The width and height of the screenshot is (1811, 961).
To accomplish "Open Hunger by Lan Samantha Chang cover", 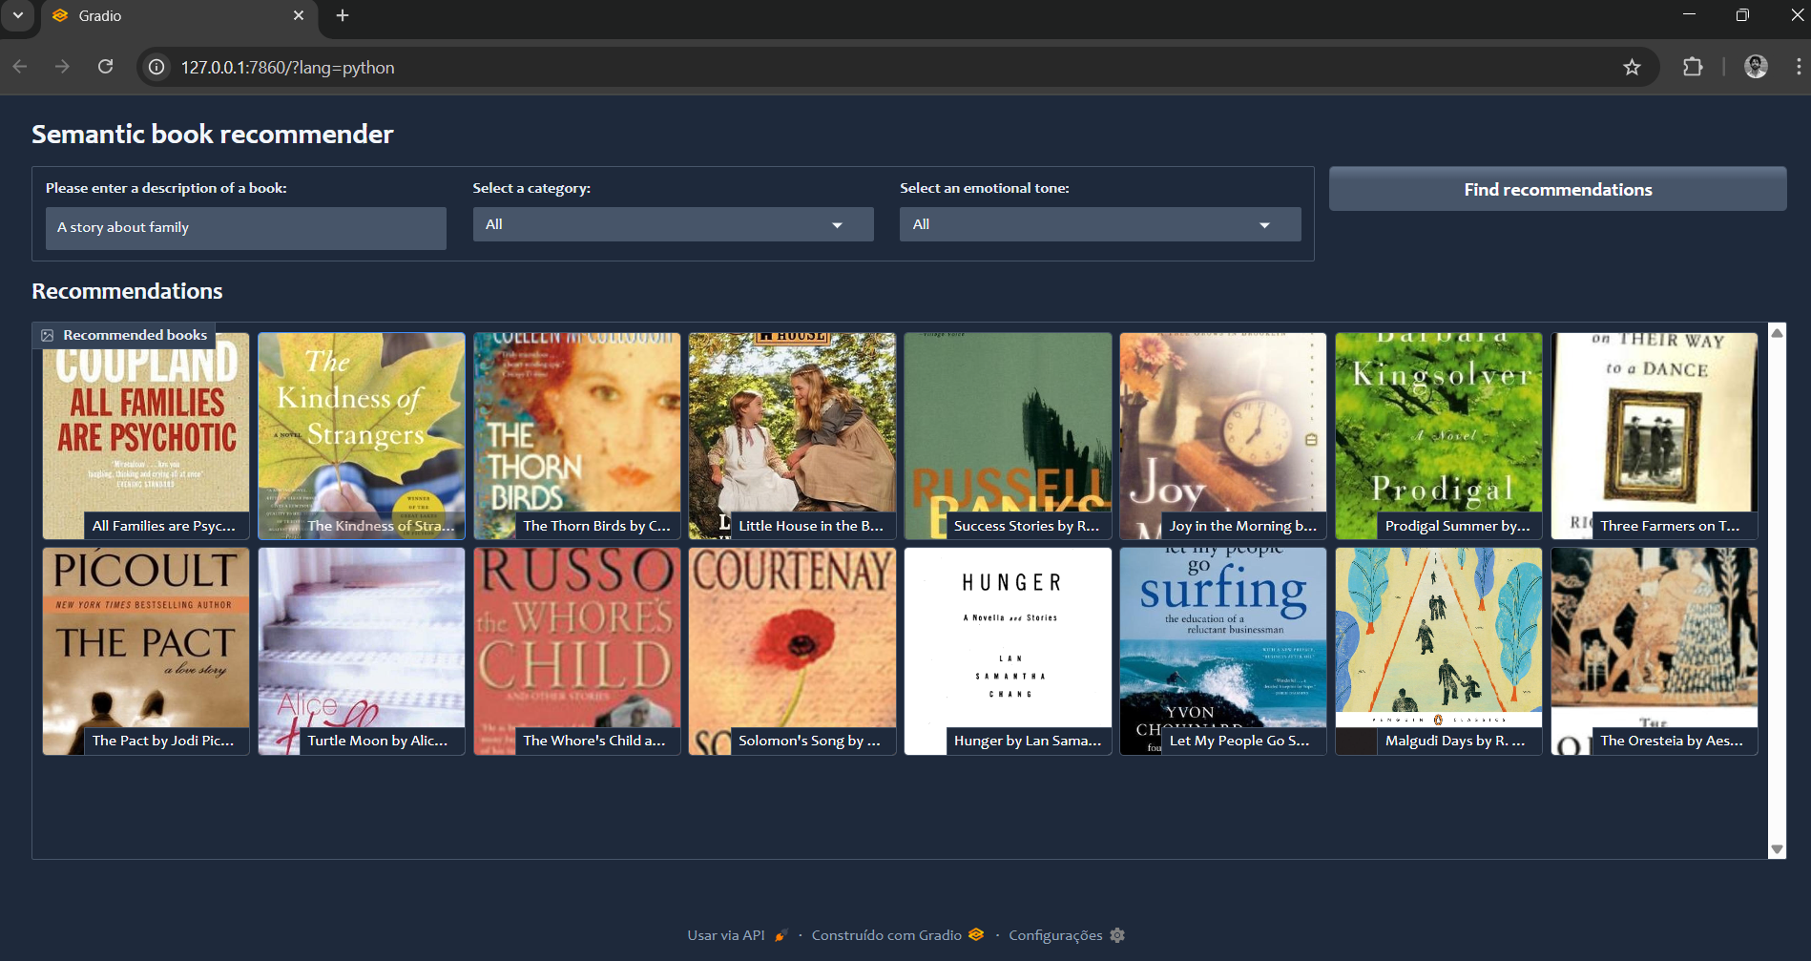I will click(1008, 651).
